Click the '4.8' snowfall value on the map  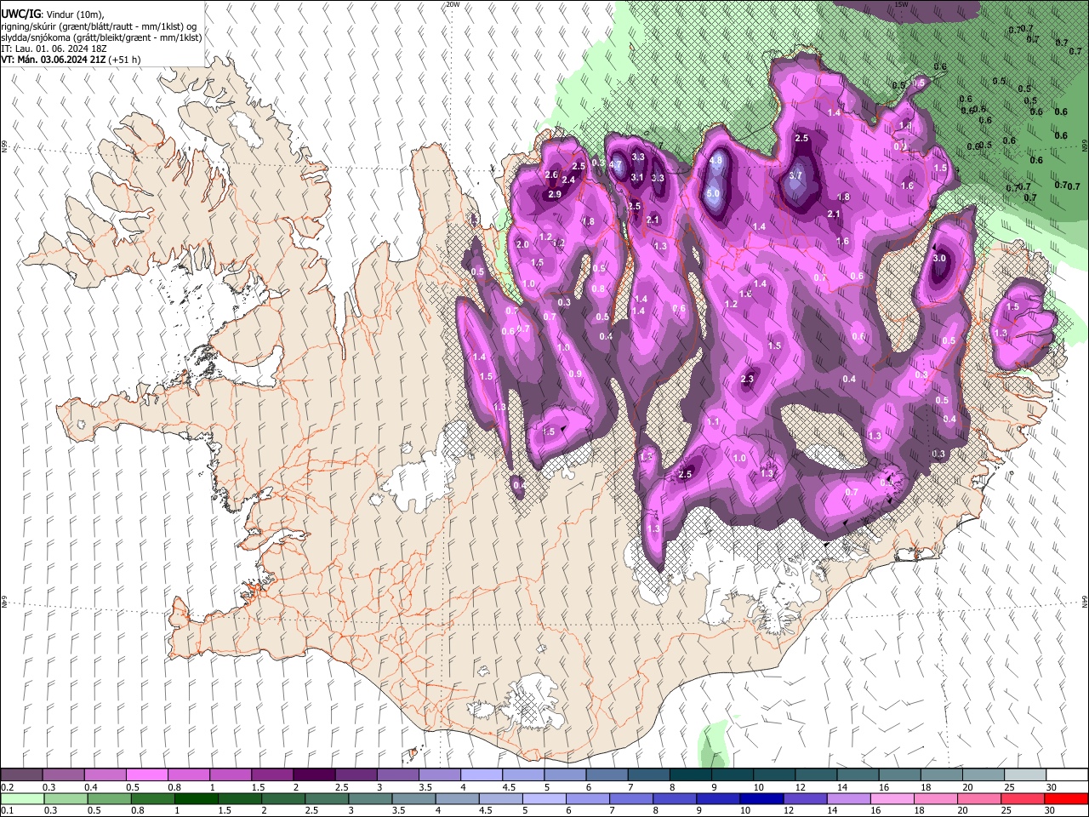click(x=716, y=160)
